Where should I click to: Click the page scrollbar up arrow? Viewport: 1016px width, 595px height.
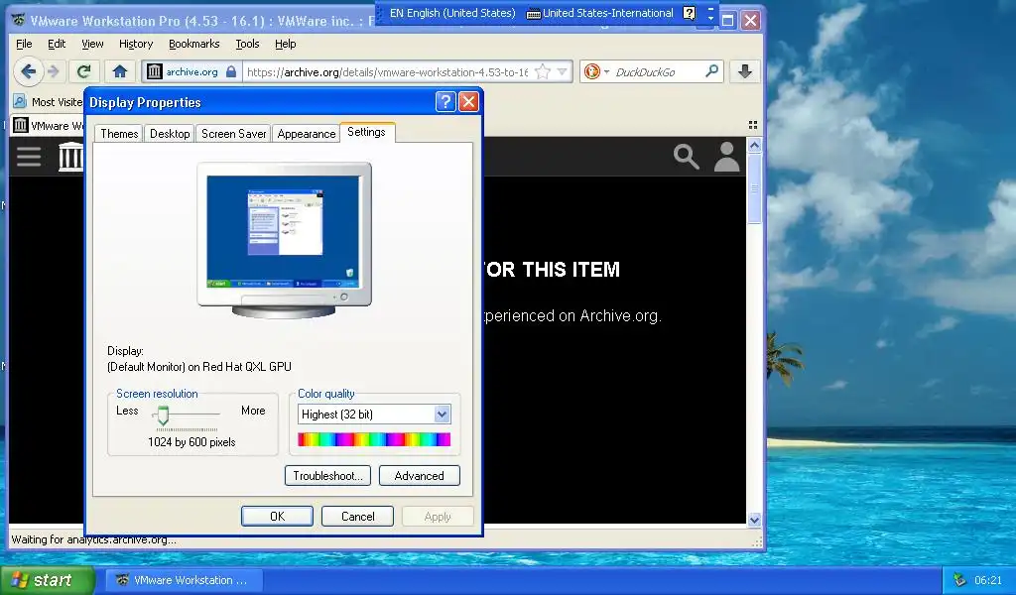754,145
